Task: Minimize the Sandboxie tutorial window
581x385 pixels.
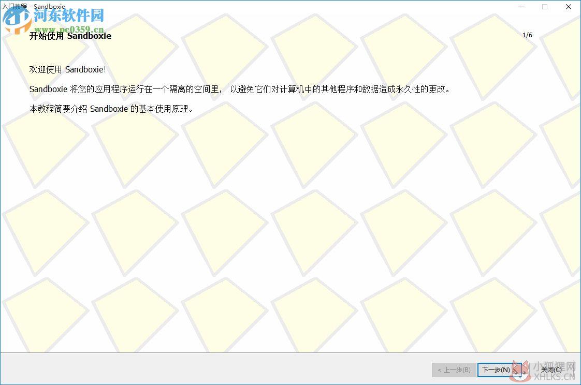Action: 521,7
